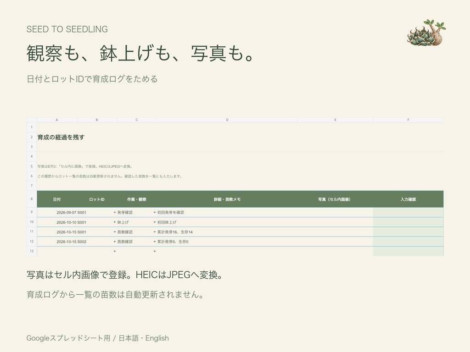Select column B header

point(97,120)
